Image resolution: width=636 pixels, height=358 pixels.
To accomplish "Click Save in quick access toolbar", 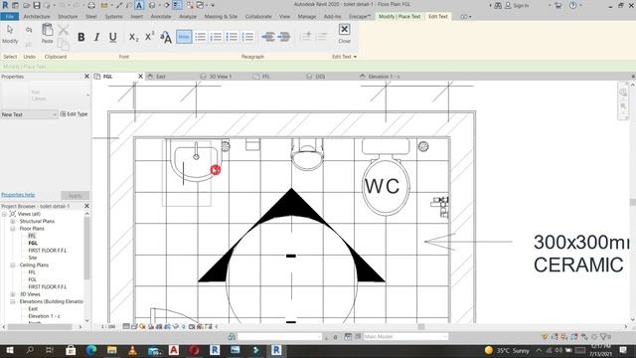I will (37, 5).
